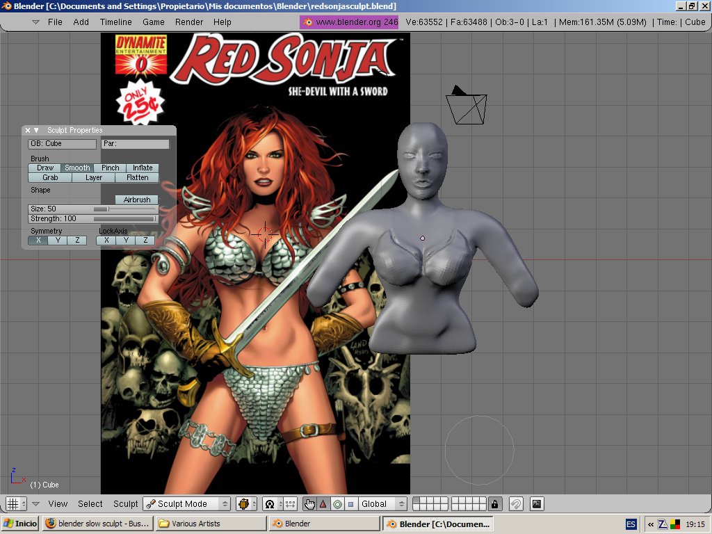Image resolution: width=712 pixels, height=534 pixels.
Task: Open the shading mode dropdown arrows
Action: click(254, 503)
